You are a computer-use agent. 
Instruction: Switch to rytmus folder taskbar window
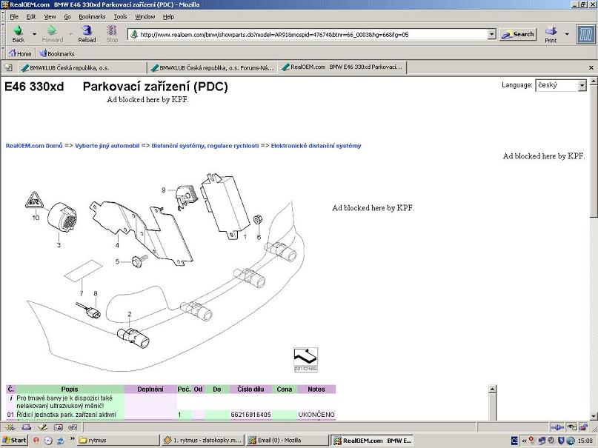pos(118,441)
